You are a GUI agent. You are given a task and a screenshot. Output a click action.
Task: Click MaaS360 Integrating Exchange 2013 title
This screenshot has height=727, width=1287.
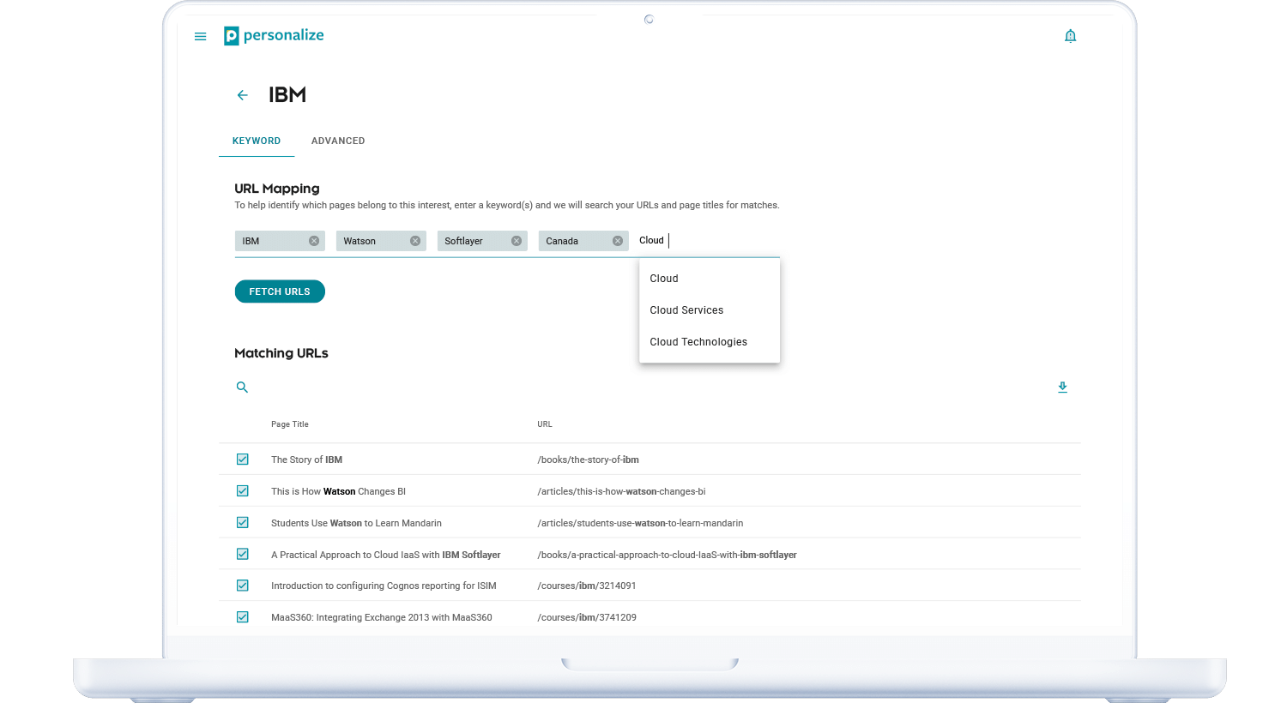point(382,618)
